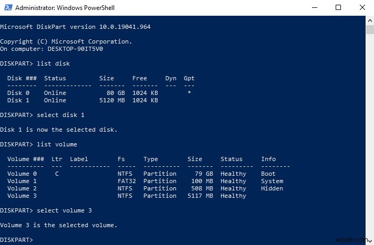Click the 'Administrator: Windows PowerShell' title text
Viewport: 374px width, 245px height.
tap(65, 8)
